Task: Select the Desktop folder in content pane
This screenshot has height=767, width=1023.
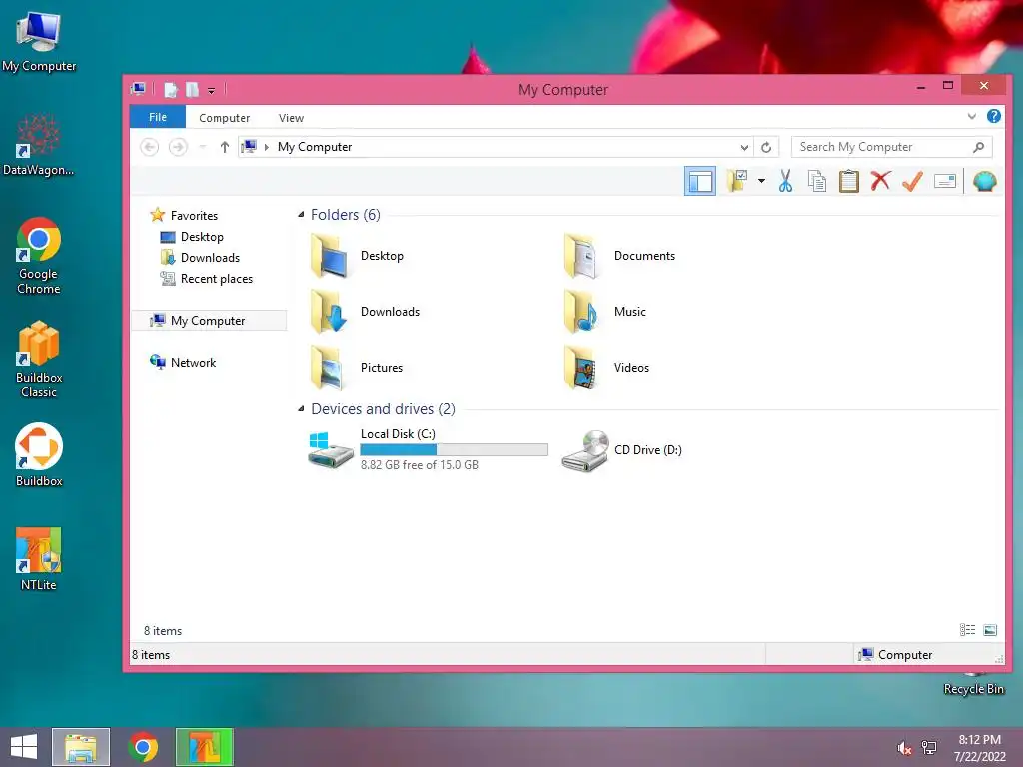Action: coord(358,256)
